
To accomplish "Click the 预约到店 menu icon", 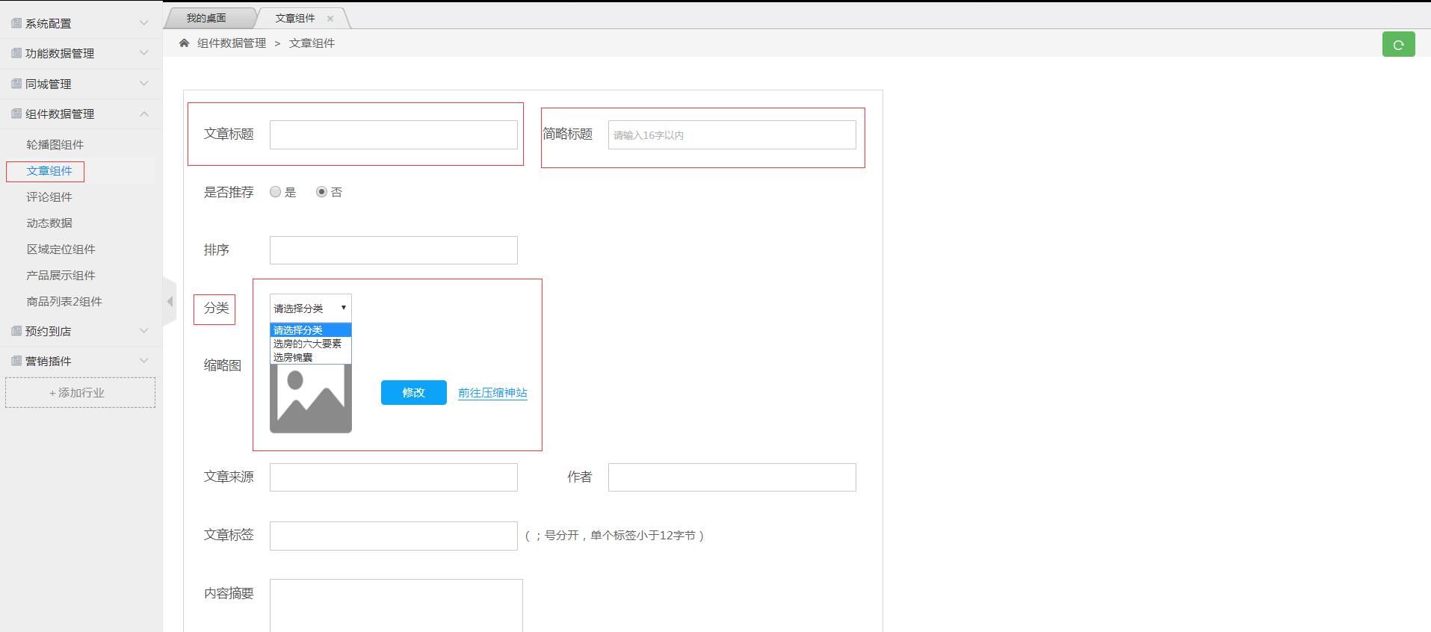I will pos(16,331).
